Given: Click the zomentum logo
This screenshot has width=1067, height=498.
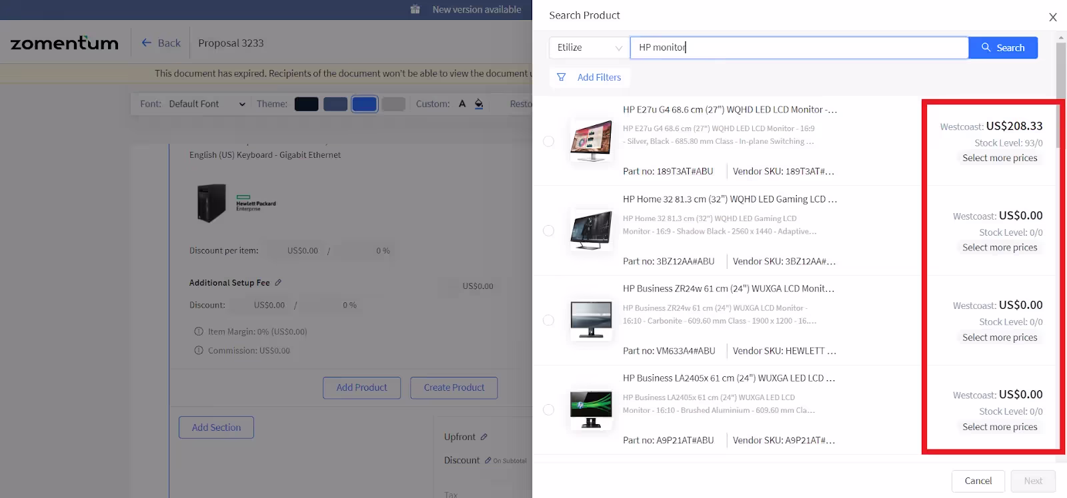Looking at the screenshot, I should click(65, 43).
